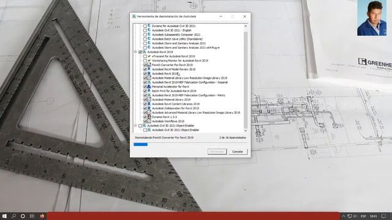This screenshot has height=220, width=392.
Task: Select the Autodesk Revit 2019 child row text
Action: [165, 73]
